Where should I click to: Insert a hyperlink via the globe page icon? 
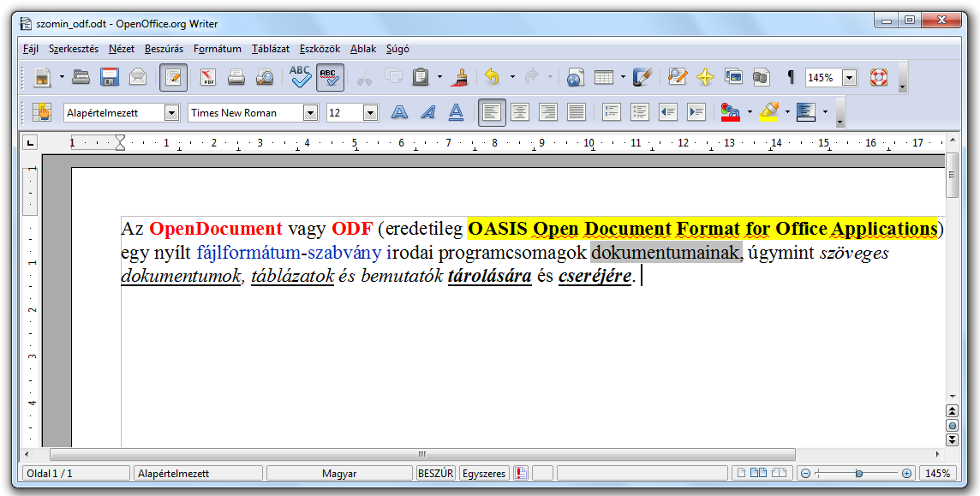click(x=575, y=77)
